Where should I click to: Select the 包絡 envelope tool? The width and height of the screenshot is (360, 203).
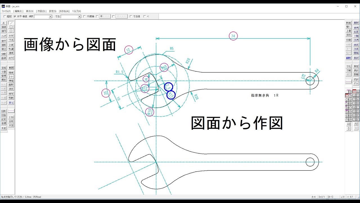pyautogui.click(x=4, y=68)
